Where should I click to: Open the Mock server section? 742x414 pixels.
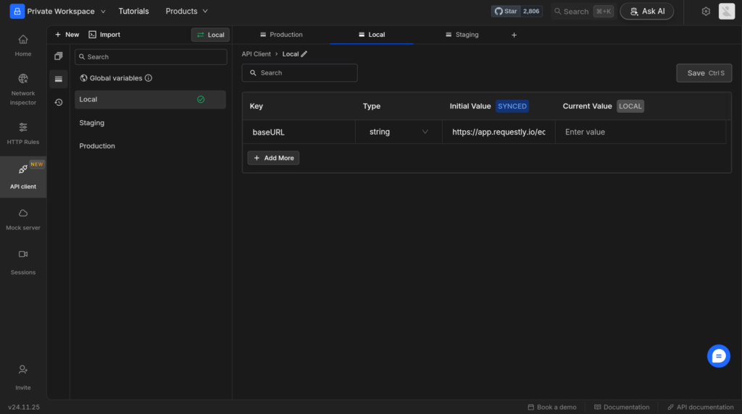coord(22,219)
